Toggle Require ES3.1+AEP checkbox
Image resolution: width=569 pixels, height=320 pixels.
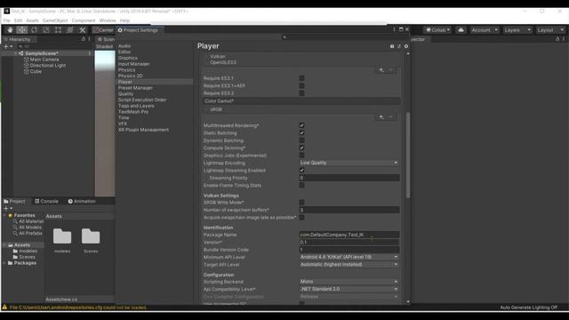(301, 86)
